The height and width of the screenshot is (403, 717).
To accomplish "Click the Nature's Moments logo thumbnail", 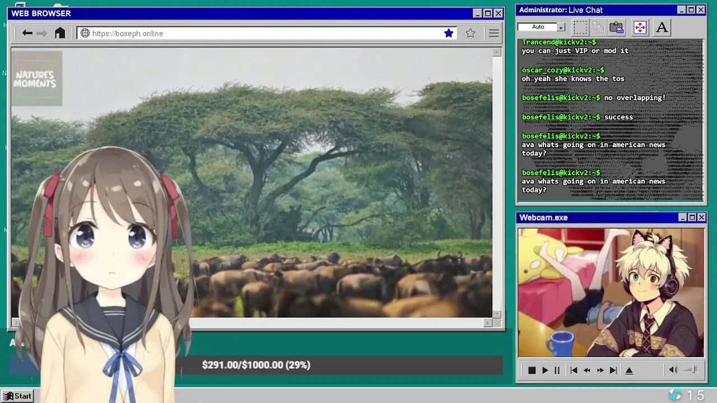I will click(36, 78).
